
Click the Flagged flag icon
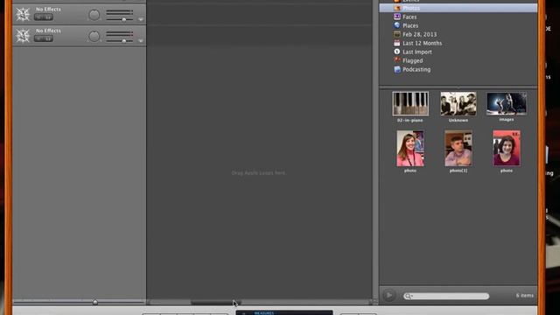(397, 60)
